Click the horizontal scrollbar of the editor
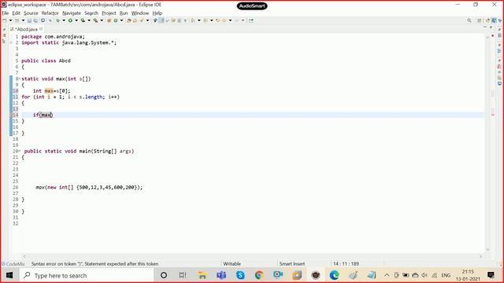504x283 pixels. pyautogui.click(x=252, y=256)
